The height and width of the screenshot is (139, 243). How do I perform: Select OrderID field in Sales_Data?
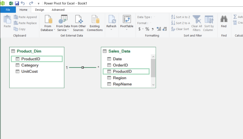[126, 65]
